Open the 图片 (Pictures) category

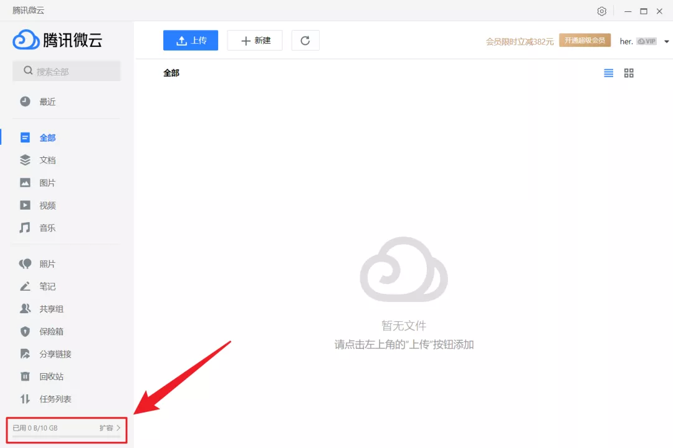49,182
